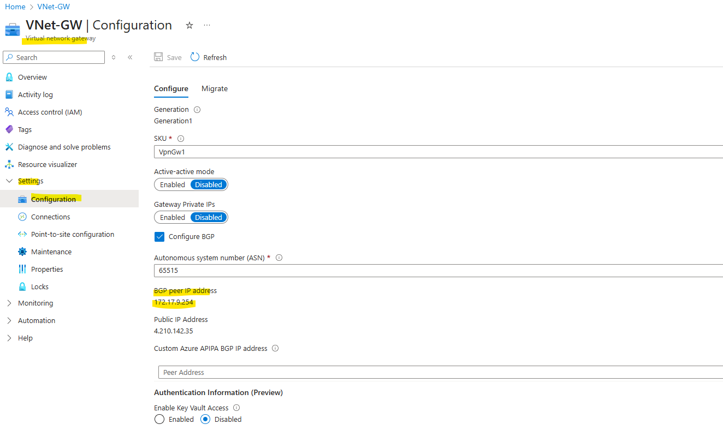This screenshot has height=436, width=723.
Task: Click the sidebar Search input field
Action: (54, 57)
